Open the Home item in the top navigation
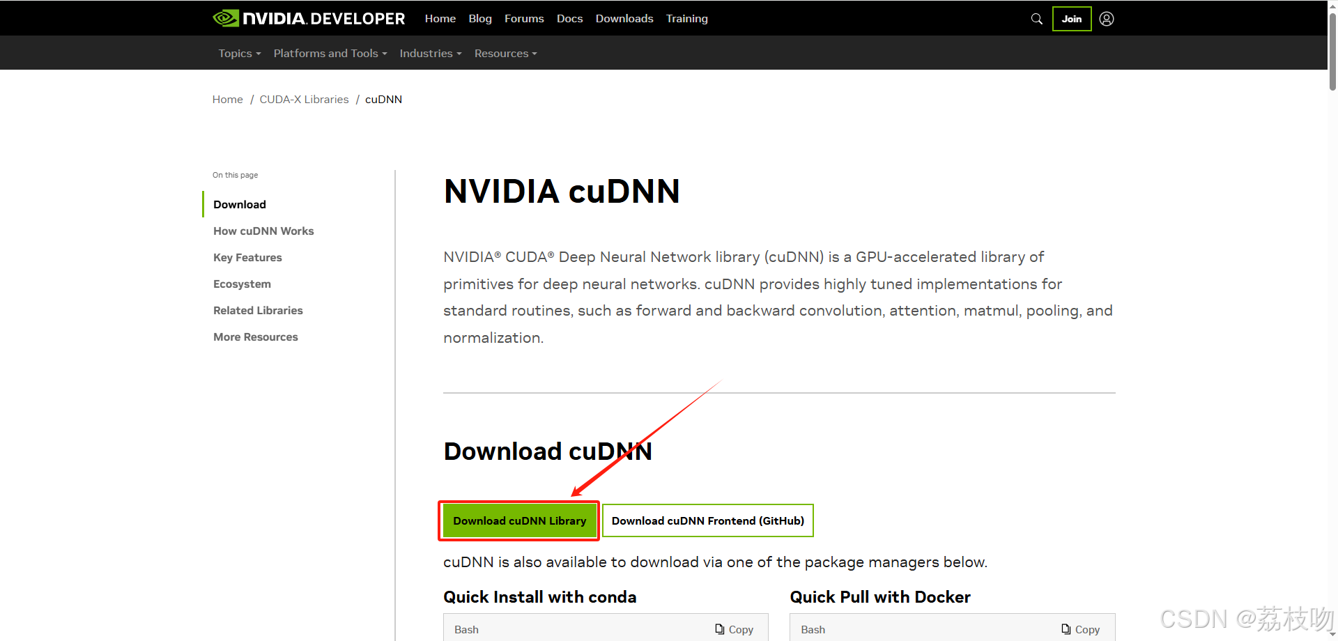Screen dimensions: 1338x641 [x=440, y=18]
